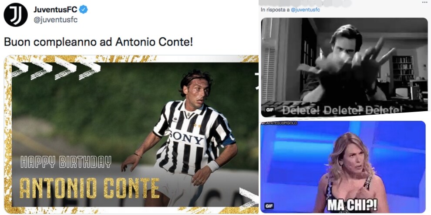Click the white chevron arrows graphic
431x215 pixels.
tap(57, 69)
